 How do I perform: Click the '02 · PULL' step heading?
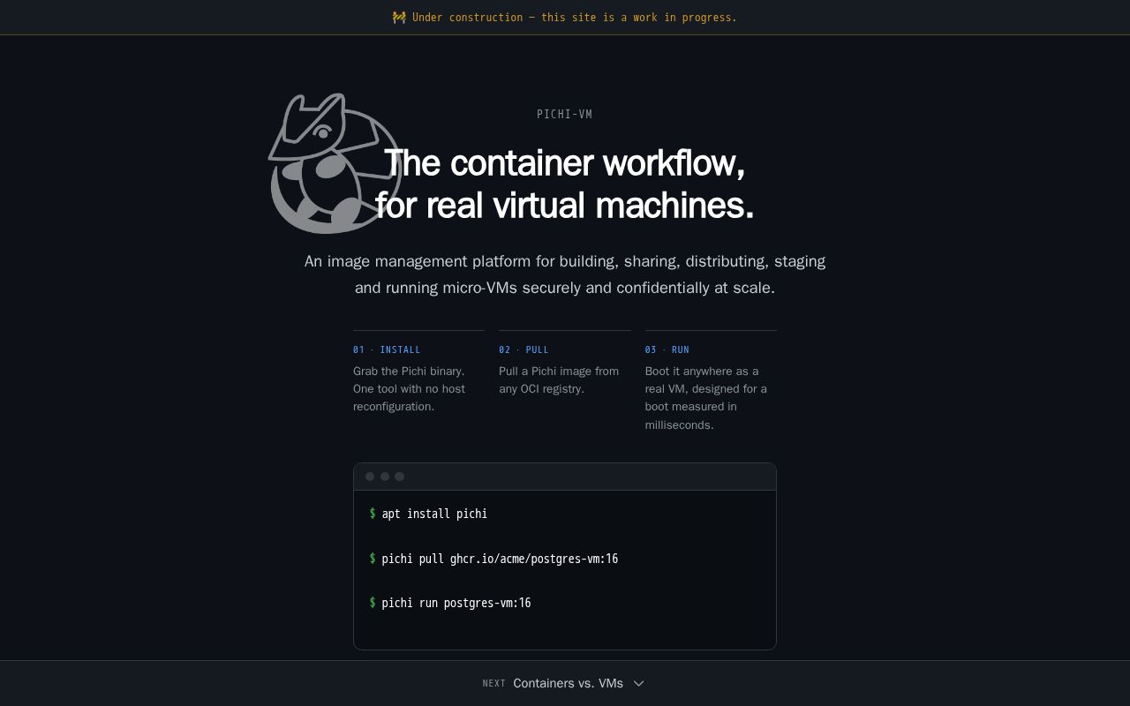pyautogui.click(x=524, y=349)
